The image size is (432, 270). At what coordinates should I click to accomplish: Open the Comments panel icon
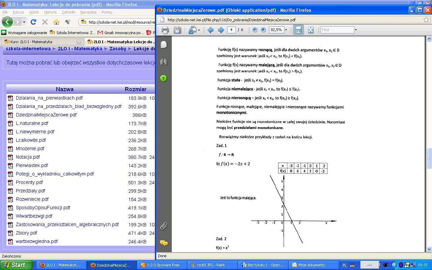pos(164,243)
